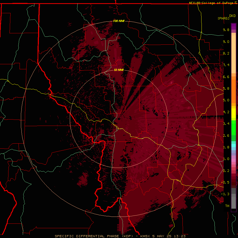Screen dimensions: 238x238
Task: Click the 5.0 legend value
Action: click(x=226, y=100)
